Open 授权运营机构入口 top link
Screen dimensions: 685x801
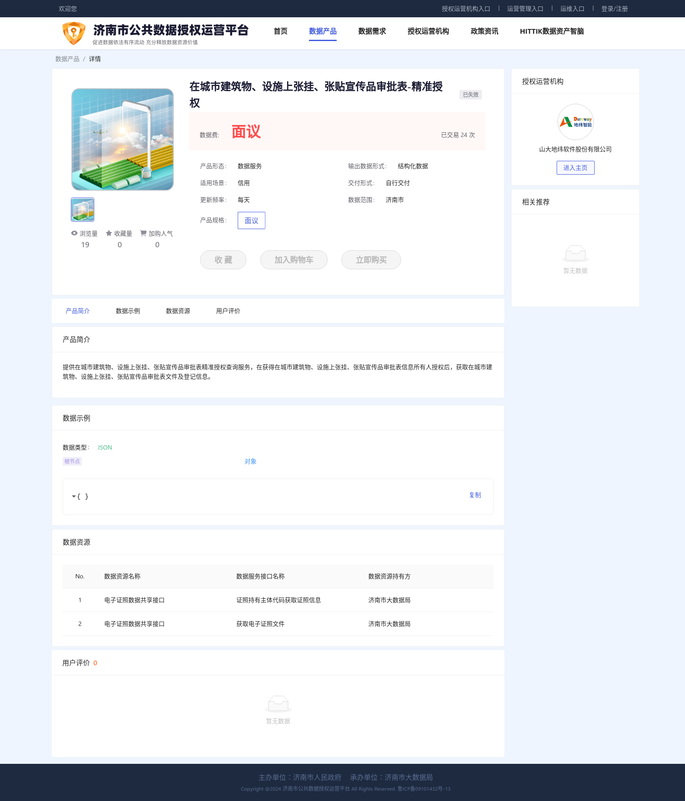[x=466, y=9]
